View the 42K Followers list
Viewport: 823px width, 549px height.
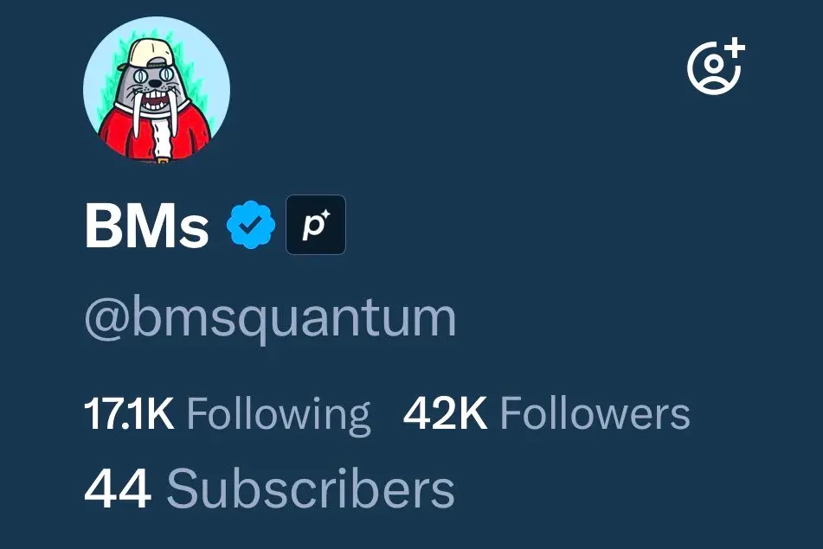click(x=546, y=413)
